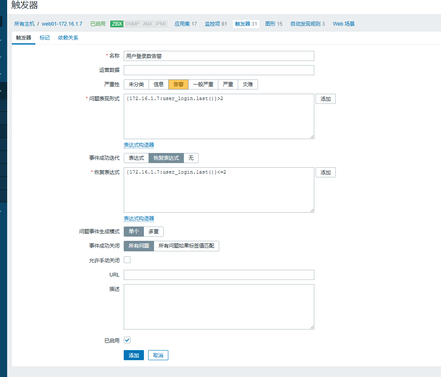
Task: Set severity to 严重
Action: coord(228,84)
